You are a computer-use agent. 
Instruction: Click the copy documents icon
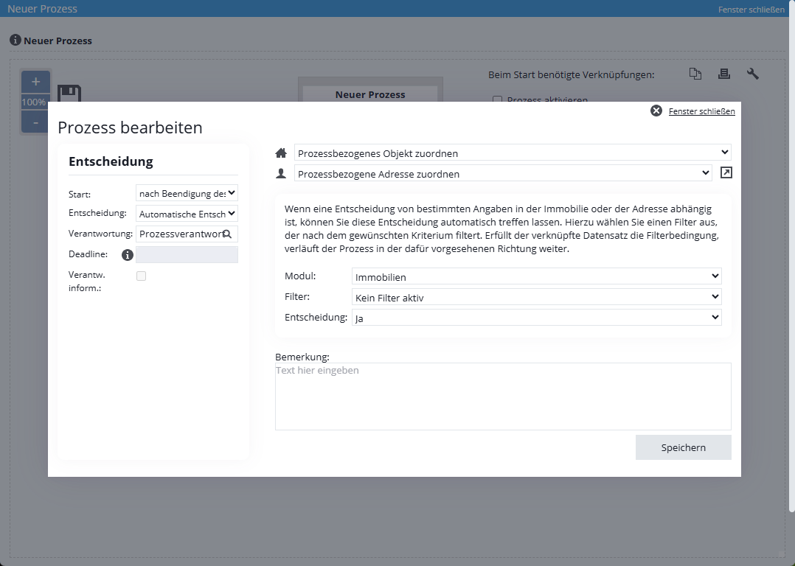click(695, 74)
